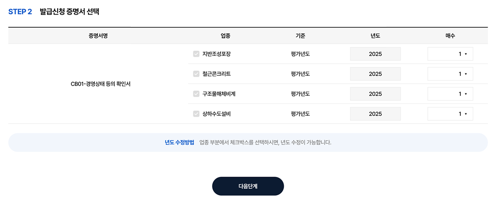Click year field 2025 for 지반조성포장
This screenshot has height=206, width=499.
tap(375, 54)
